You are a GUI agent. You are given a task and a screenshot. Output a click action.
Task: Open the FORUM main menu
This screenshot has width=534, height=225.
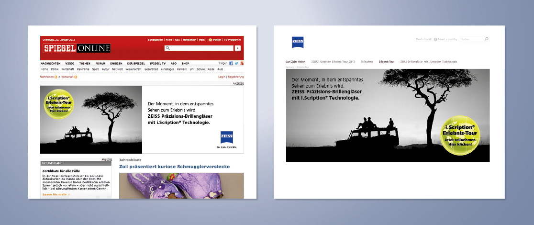coord(100,63)
